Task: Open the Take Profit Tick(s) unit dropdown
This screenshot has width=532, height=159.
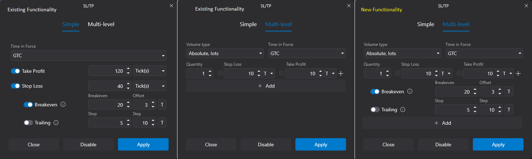Action: (149, 71)
